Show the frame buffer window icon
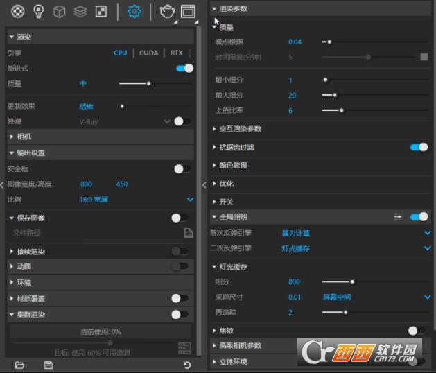 (x=189, y=12)
